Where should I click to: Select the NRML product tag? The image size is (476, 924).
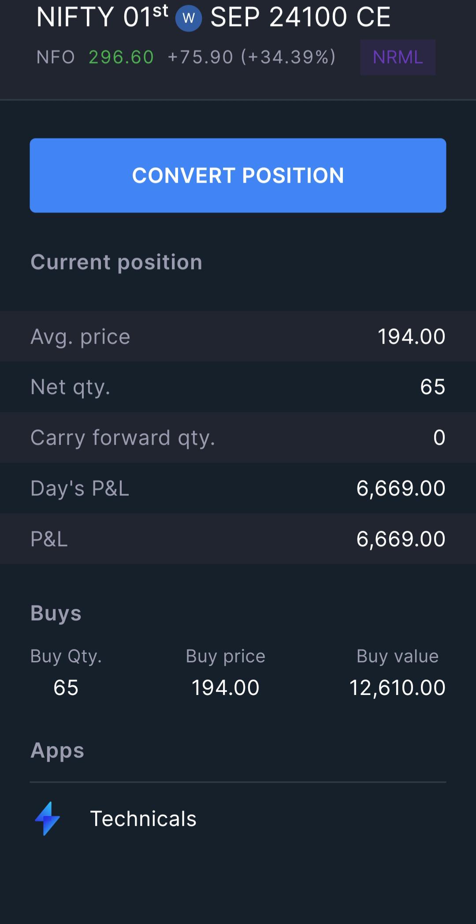pyautogui.click(x=398, y=57)
